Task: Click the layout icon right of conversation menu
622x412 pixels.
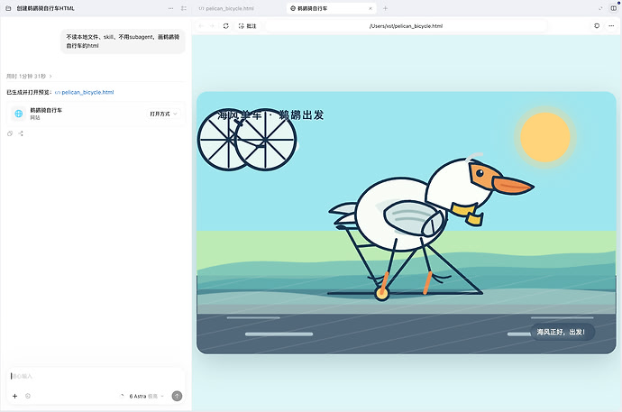Action: [x=184, y=8]
